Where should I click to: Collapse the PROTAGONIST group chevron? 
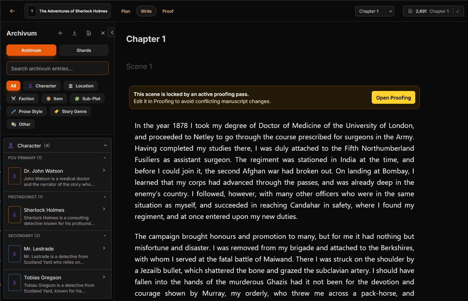click(x=105, y=197)
